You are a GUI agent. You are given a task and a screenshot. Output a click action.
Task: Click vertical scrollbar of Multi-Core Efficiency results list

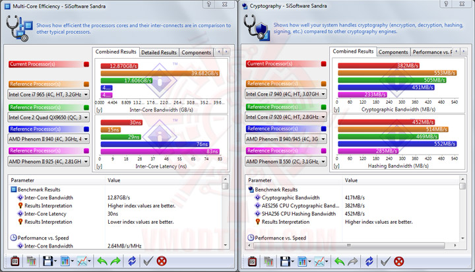pyautogui.click(x=225, y=213)
